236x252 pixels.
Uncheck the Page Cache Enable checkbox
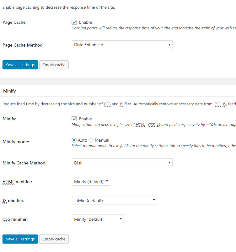click(x=74, y=22)
